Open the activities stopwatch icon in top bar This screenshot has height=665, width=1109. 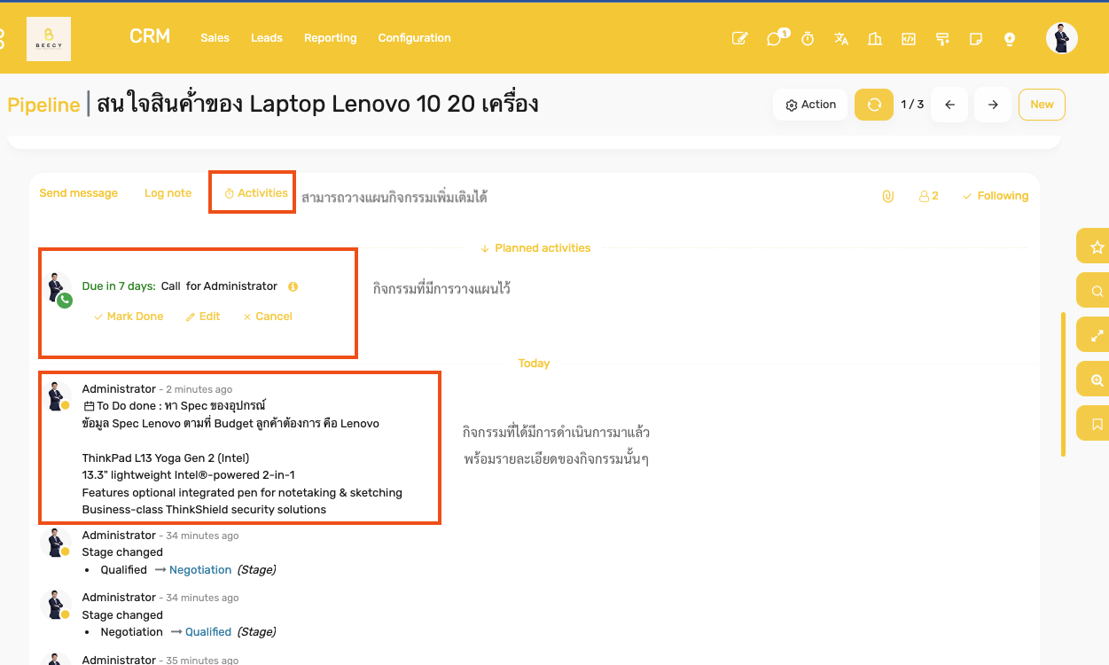[x=808, y=38]
